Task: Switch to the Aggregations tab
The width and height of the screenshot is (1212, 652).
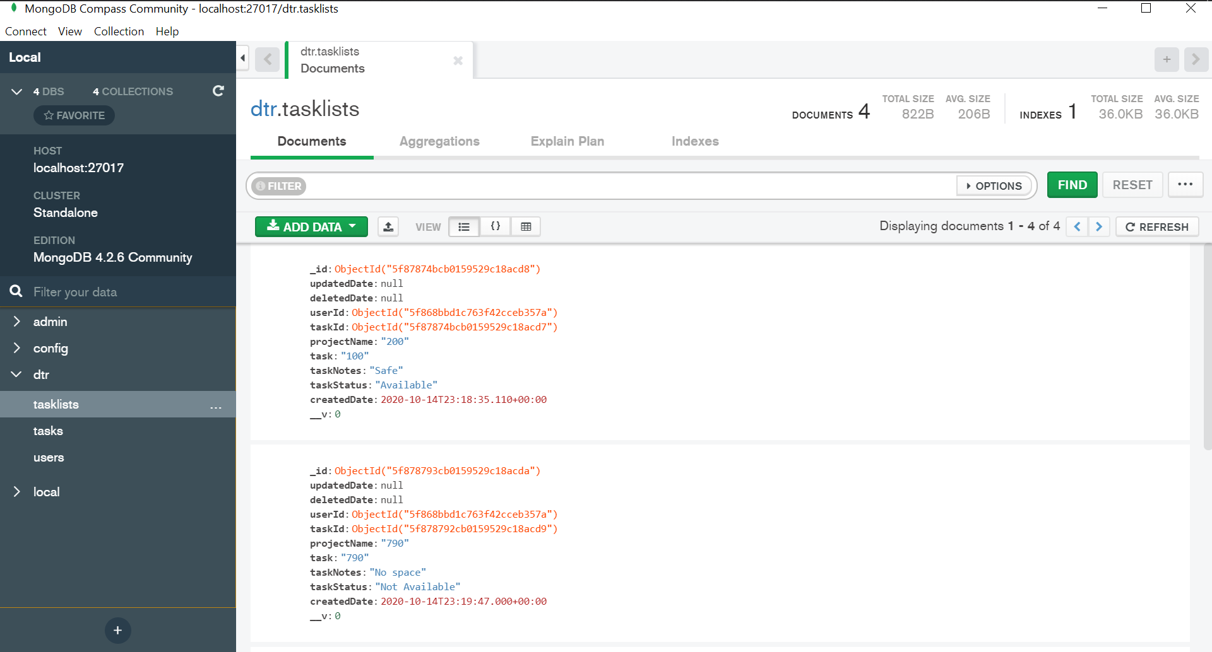Action: [x=439, y=141]
